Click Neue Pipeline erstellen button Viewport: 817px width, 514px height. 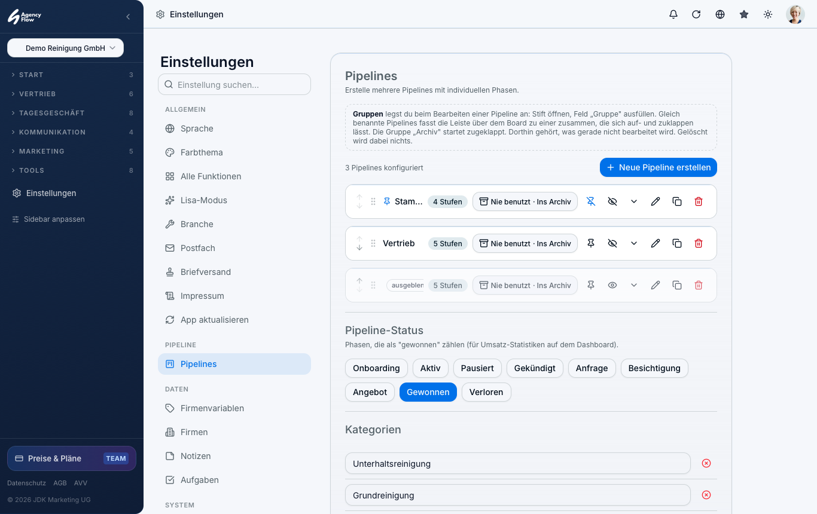pos(659,167)
